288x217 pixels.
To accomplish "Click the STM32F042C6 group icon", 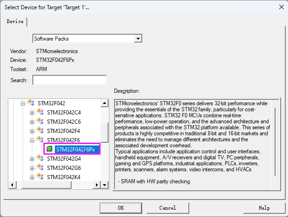I will (40, 121).
